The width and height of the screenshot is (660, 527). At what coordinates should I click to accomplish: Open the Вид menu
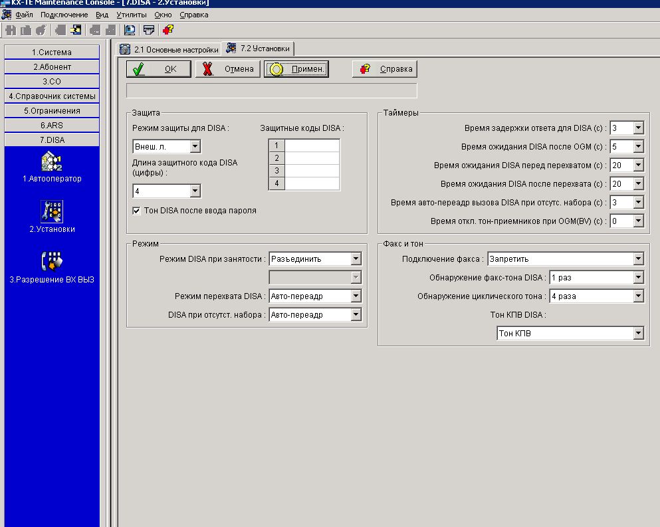[102, 15]
